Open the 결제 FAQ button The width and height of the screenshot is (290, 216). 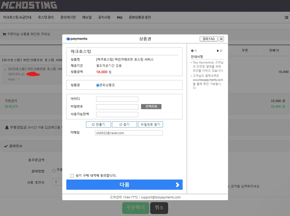click(x=208, y=39)
